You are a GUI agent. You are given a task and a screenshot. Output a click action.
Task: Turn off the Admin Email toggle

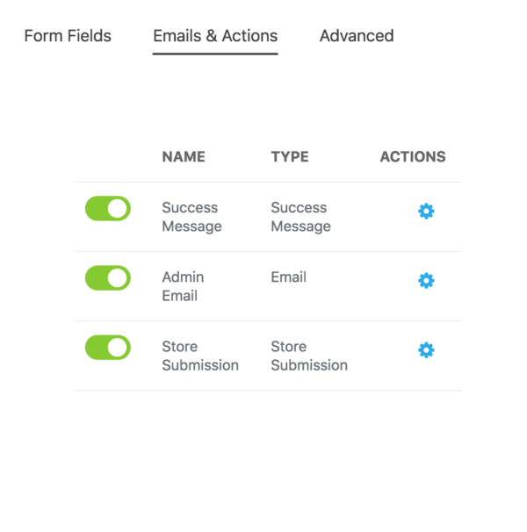click(108, 278)
